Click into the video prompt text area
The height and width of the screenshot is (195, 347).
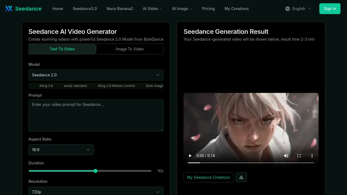[x=96, y=115]
